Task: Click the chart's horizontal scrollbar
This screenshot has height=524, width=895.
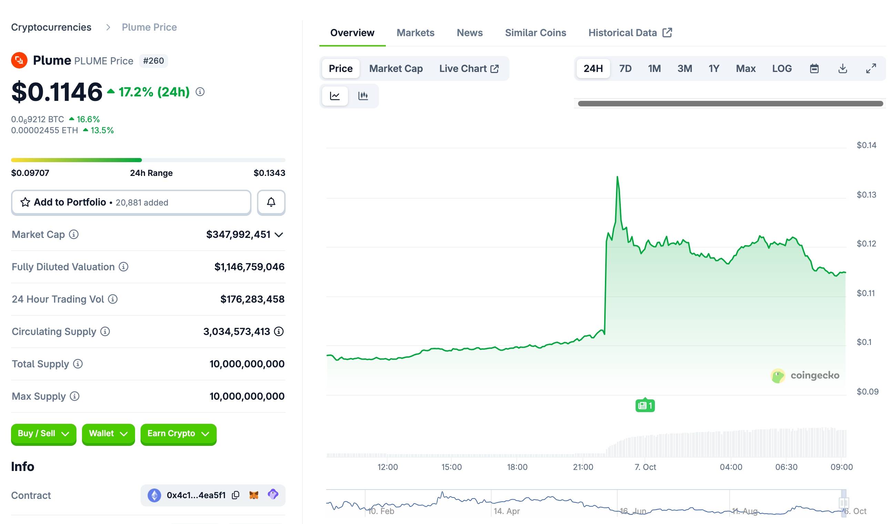Action: (x=730, y=104)
